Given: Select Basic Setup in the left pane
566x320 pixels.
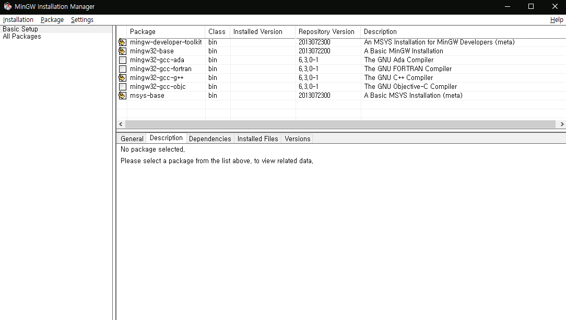Looking at the screenshot, I should 20,29.
